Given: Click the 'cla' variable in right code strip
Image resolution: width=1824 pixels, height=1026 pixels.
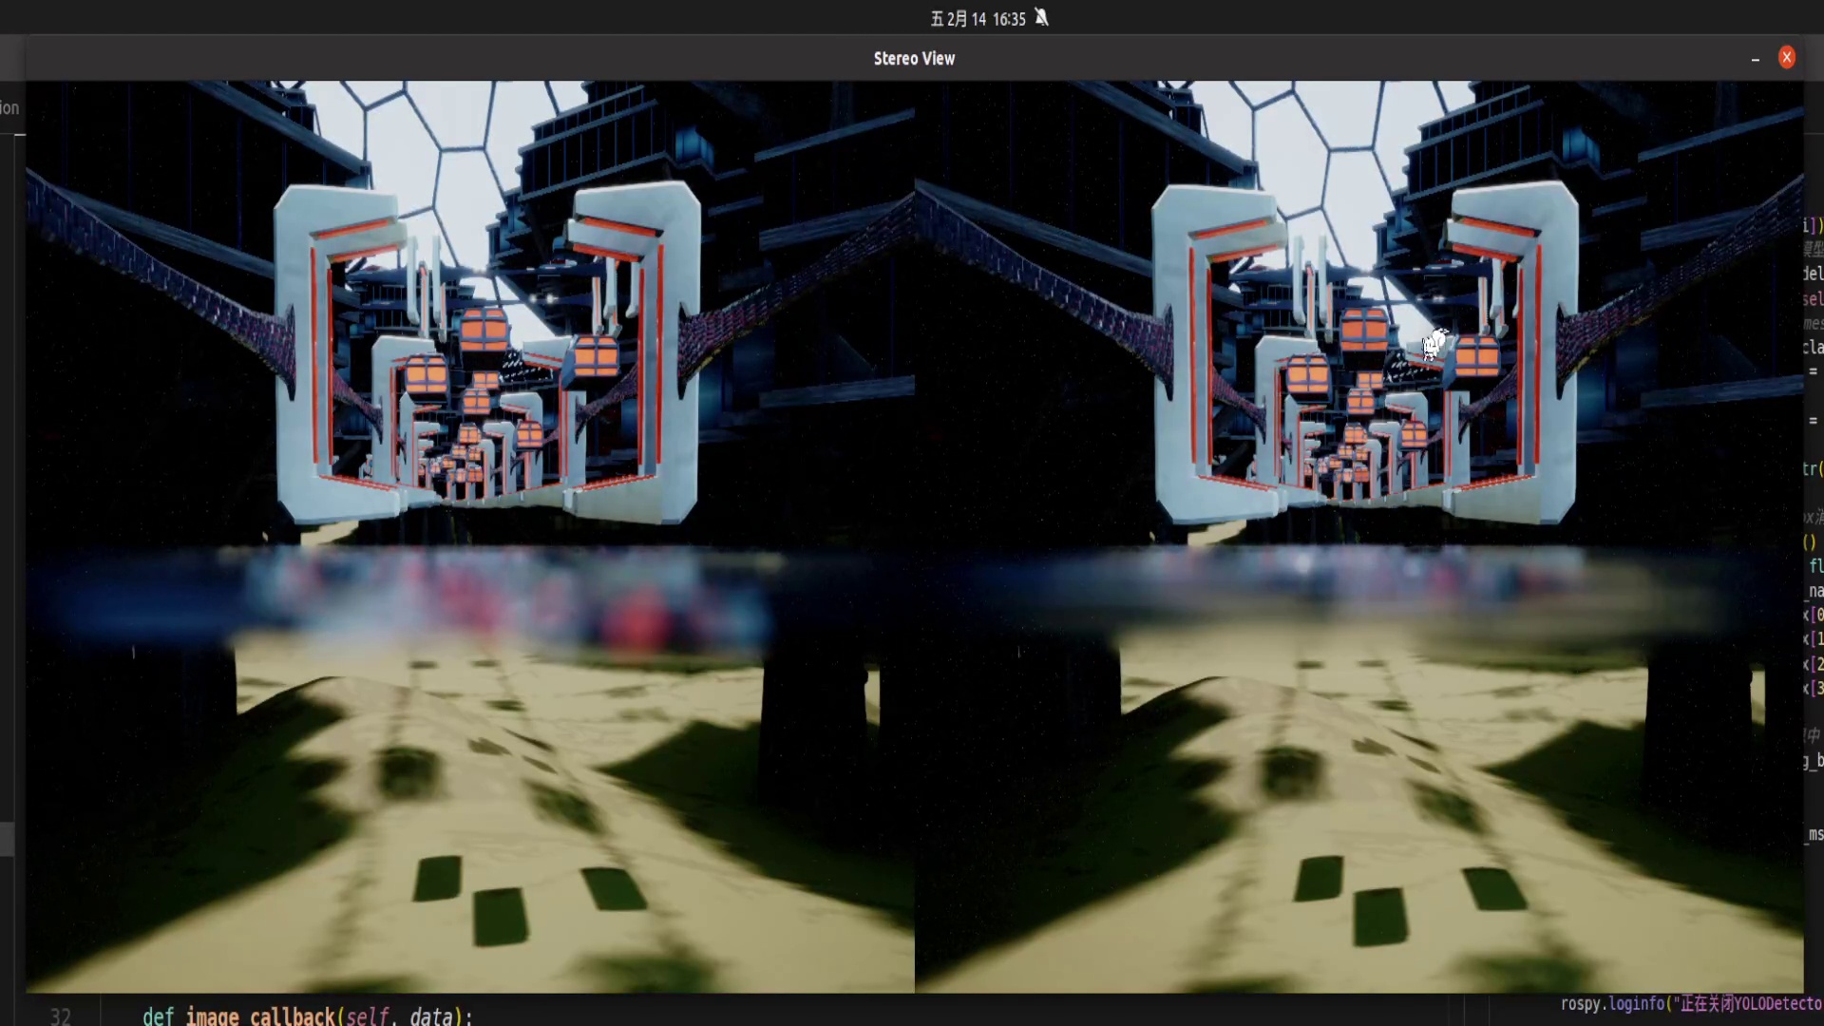Looking at the screenshot, I should click(1811, 347).
